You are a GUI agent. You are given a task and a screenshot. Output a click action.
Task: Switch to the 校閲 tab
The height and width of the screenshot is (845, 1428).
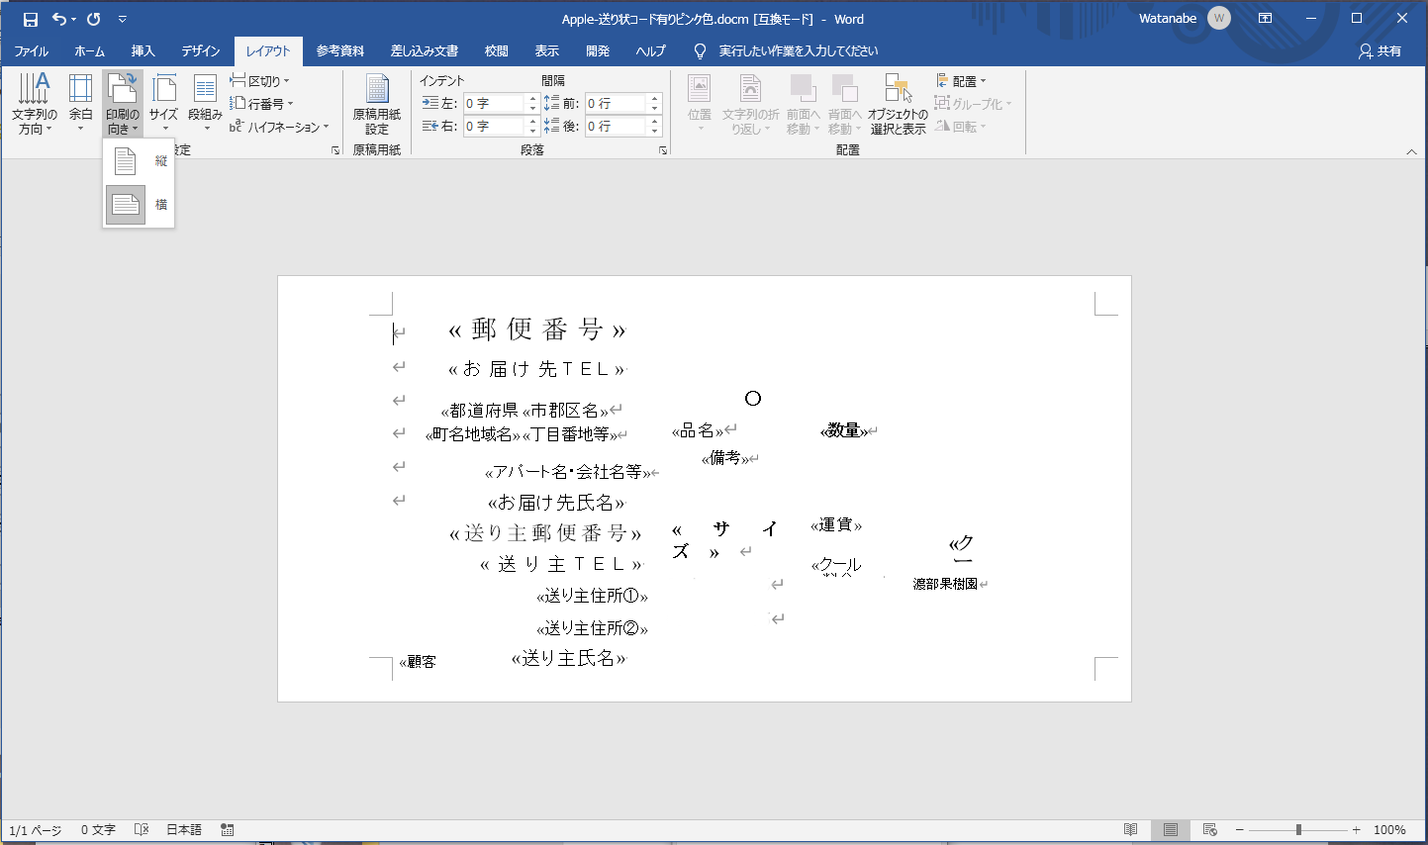point(497,50)
